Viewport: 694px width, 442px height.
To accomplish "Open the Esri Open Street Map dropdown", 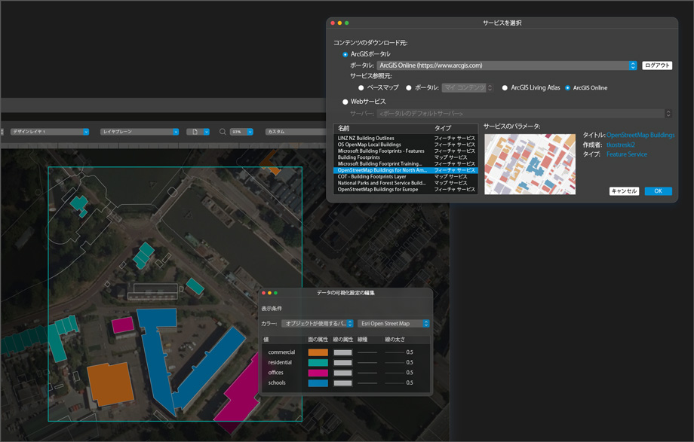I will [x=394, y=324].
